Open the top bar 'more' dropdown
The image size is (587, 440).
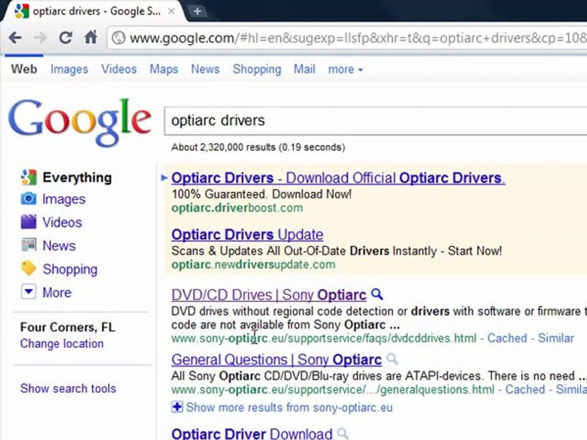[345, 69]
